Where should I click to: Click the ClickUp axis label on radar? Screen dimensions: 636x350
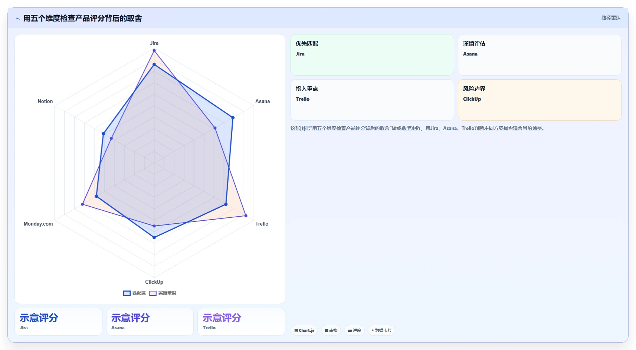click(154, 282)
